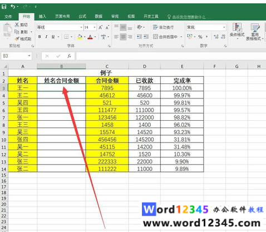Apply yellow fill color bucket
The image size is (266, 232).
click(x=80, y=37)
